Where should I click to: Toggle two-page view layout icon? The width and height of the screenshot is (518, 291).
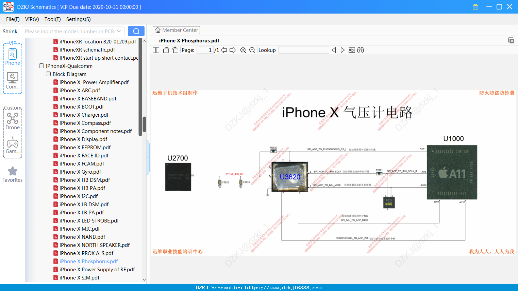(156, 50)
